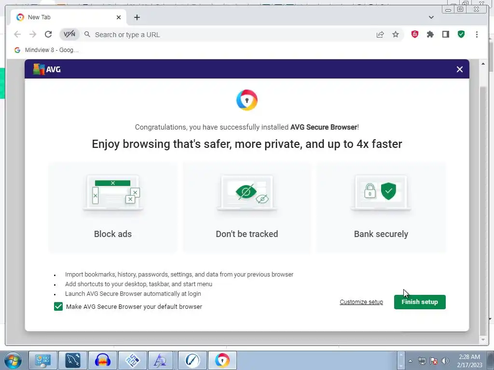
Task: Bookmark this tab with the star icon
Action: click(396, 35)
